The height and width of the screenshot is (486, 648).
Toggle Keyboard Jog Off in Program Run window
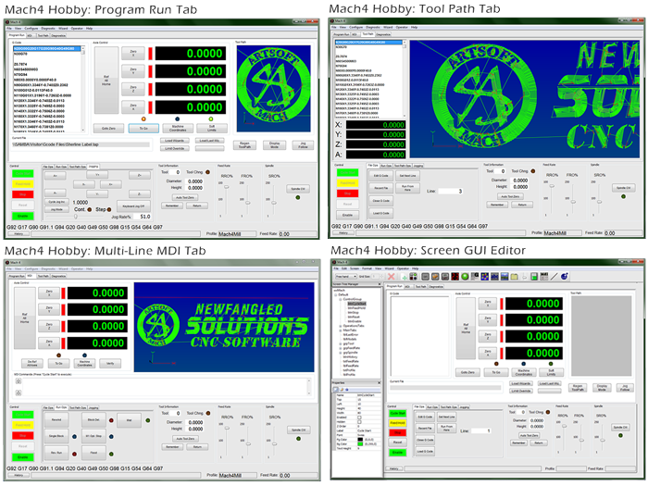coord(133,206)
